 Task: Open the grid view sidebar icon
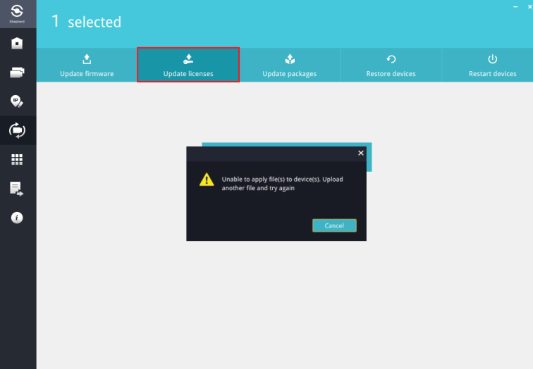click(x=18, y=159)
